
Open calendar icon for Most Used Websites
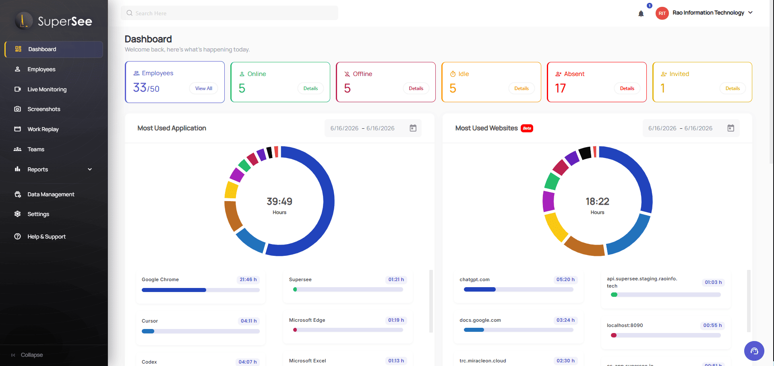731,128
